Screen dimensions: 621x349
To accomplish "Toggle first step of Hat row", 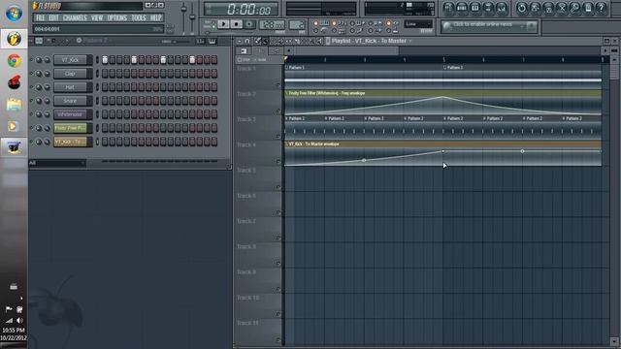I will 105,87.
